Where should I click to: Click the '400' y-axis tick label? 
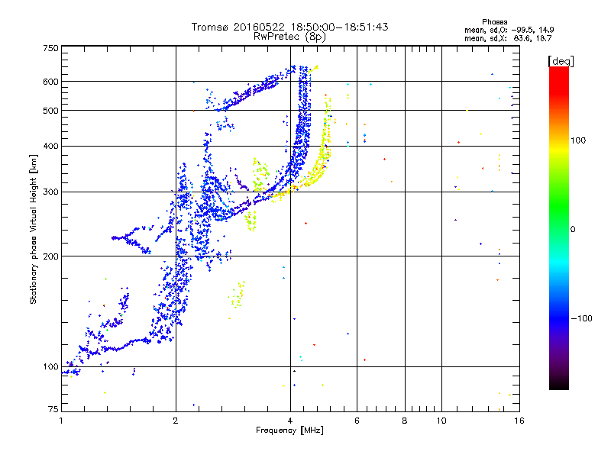point(50,146)
